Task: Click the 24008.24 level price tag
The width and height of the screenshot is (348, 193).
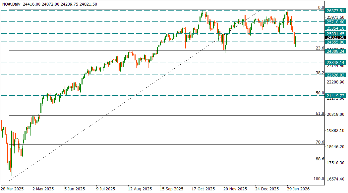Action: point(336,51)
